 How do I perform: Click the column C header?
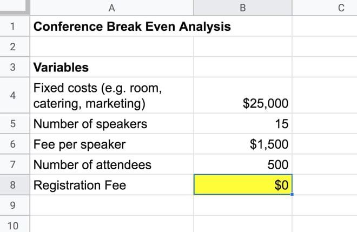coord(341,8)
